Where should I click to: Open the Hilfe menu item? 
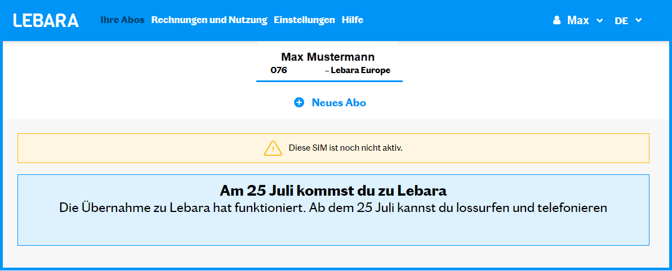[353, 20]
